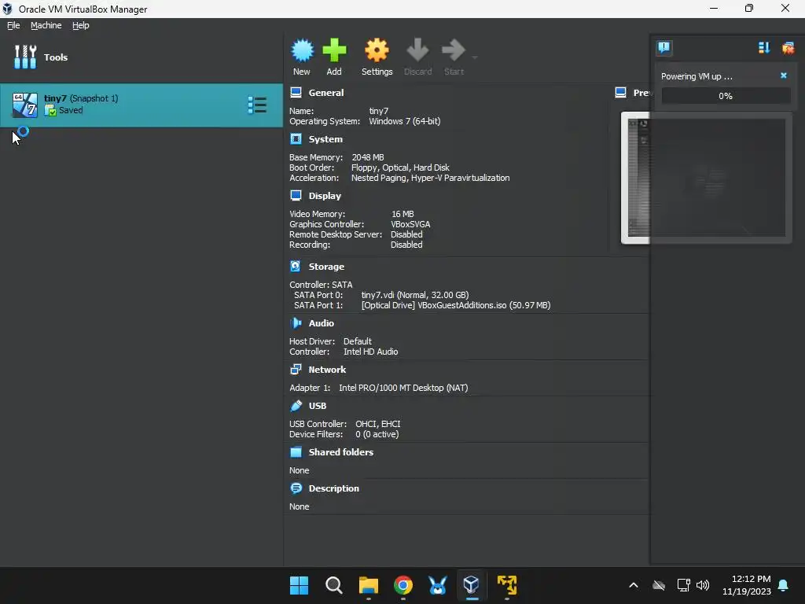Screen dimensions: 805x604
Task: Click the VBoxGuestAdditions.iso optical drive entry
Action: 456,305
